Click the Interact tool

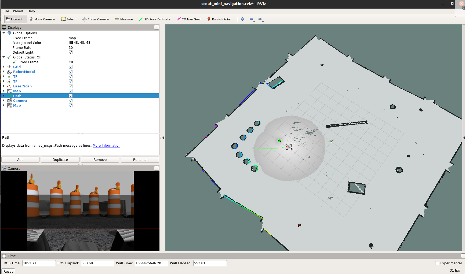click(14, 19)
